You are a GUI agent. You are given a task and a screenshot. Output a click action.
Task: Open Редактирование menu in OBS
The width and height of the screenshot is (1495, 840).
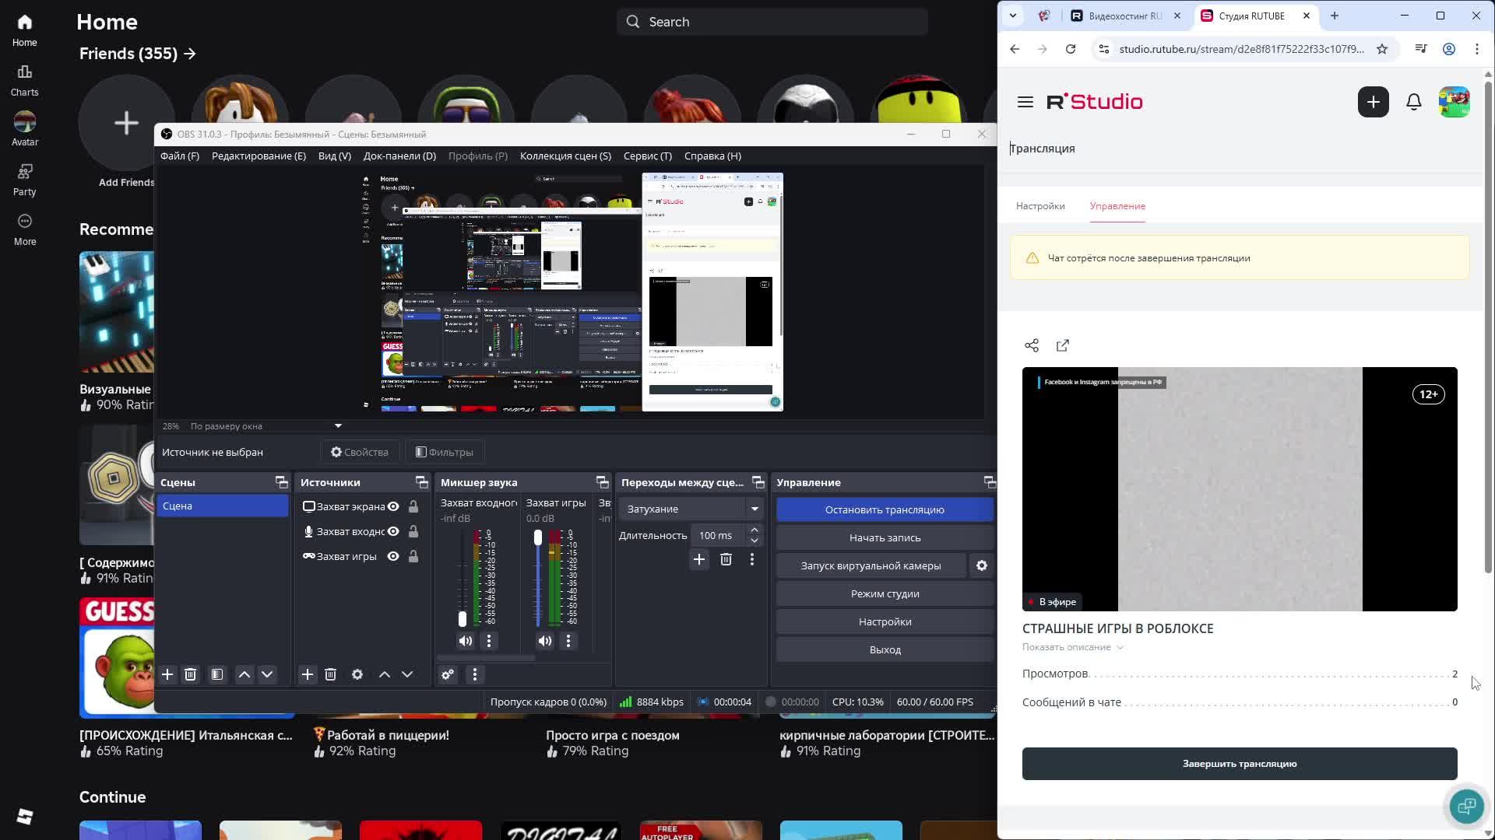pyautogui.click(x=259, y=156)
